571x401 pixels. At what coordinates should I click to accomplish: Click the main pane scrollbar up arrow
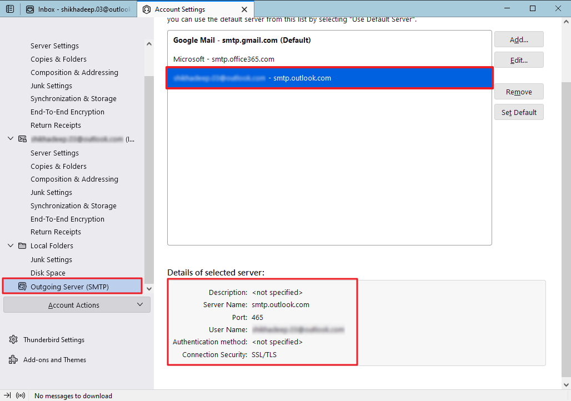coord(566,22)
